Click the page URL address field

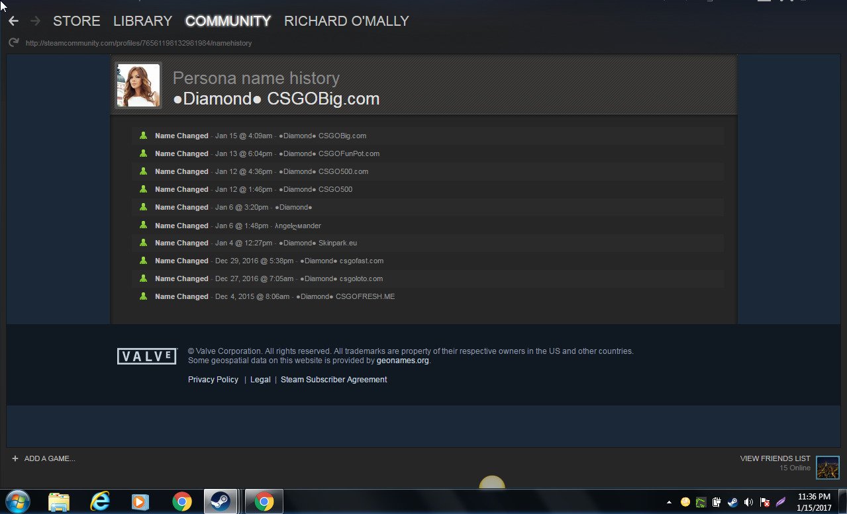pos(138,43)
